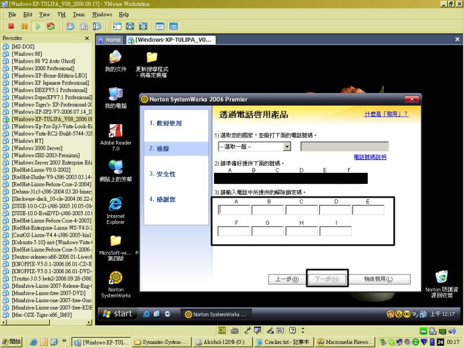The height and width of the screenshot is (348, 464).
Task: Open the Edit menu
Action: 28,14
